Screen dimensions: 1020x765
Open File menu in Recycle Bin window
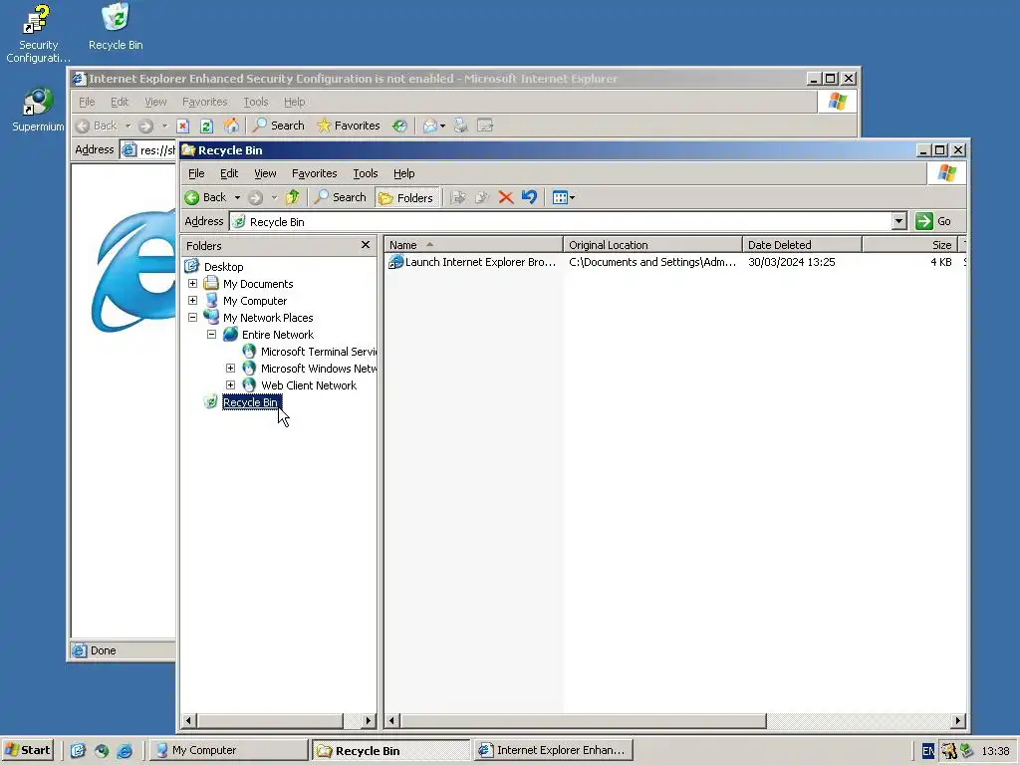196,173
